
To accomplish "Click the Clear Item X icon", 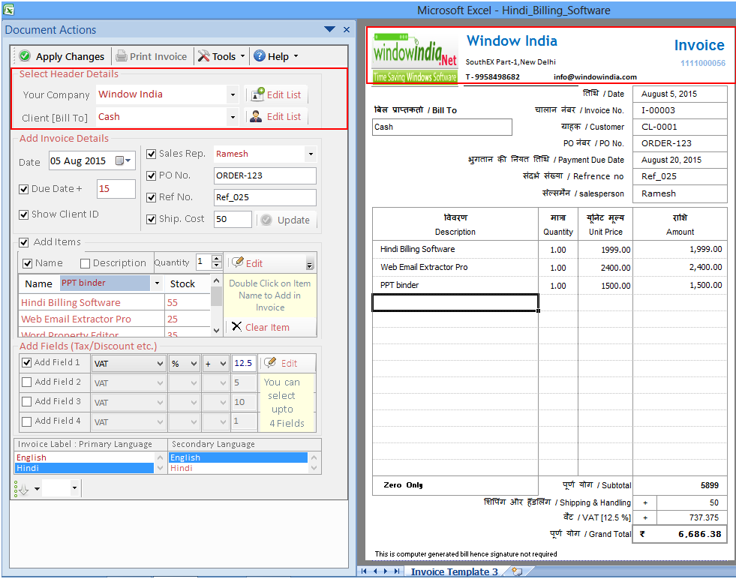I will tap(236, 326).
